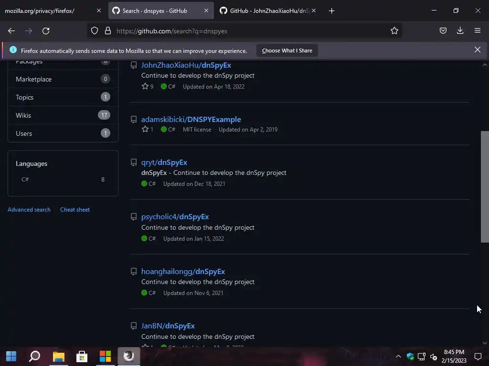Open Windows taskbar search
This screenshot has width=489, height=366.
pyautogui.click(x=34, y=356)
